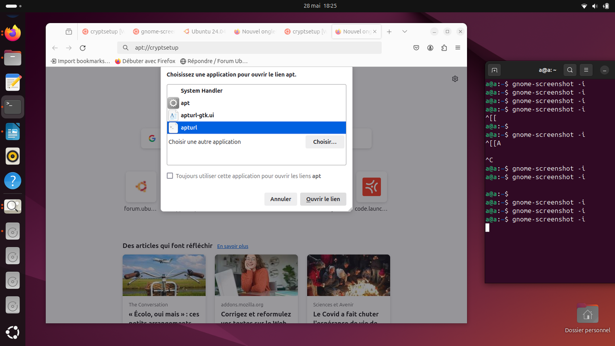Open The Conversation article thumbnail
This screenshot has width=615, height=346.
tap(164, 275)
